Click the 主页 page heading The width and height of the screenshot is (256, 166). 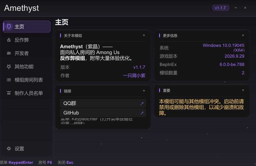[x=62, y=22]
